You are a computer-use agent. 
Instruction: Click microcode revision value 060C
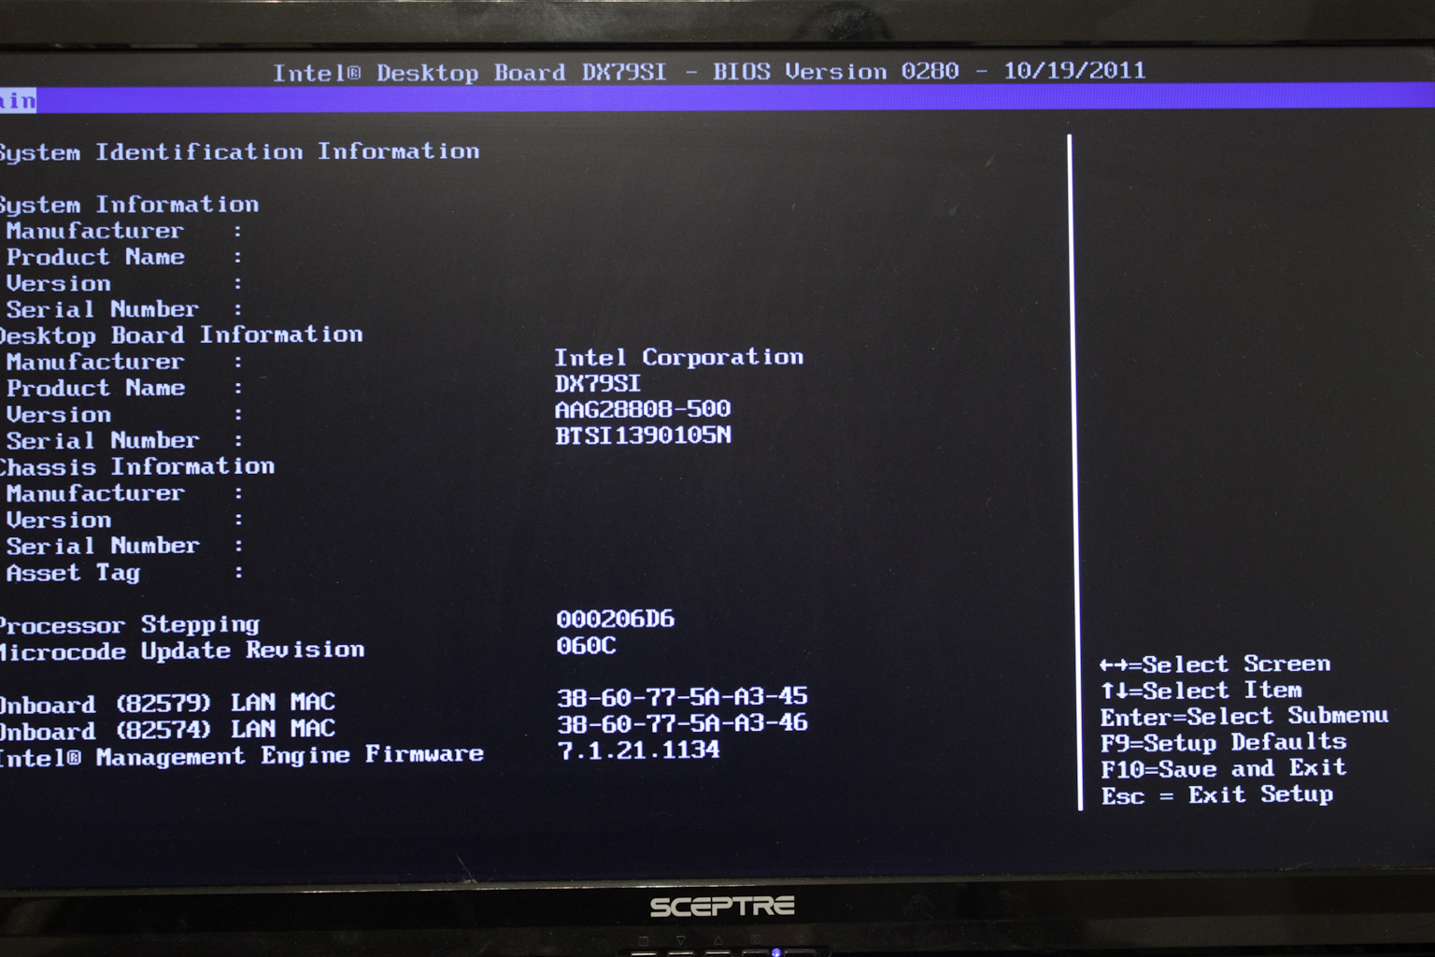586,646
